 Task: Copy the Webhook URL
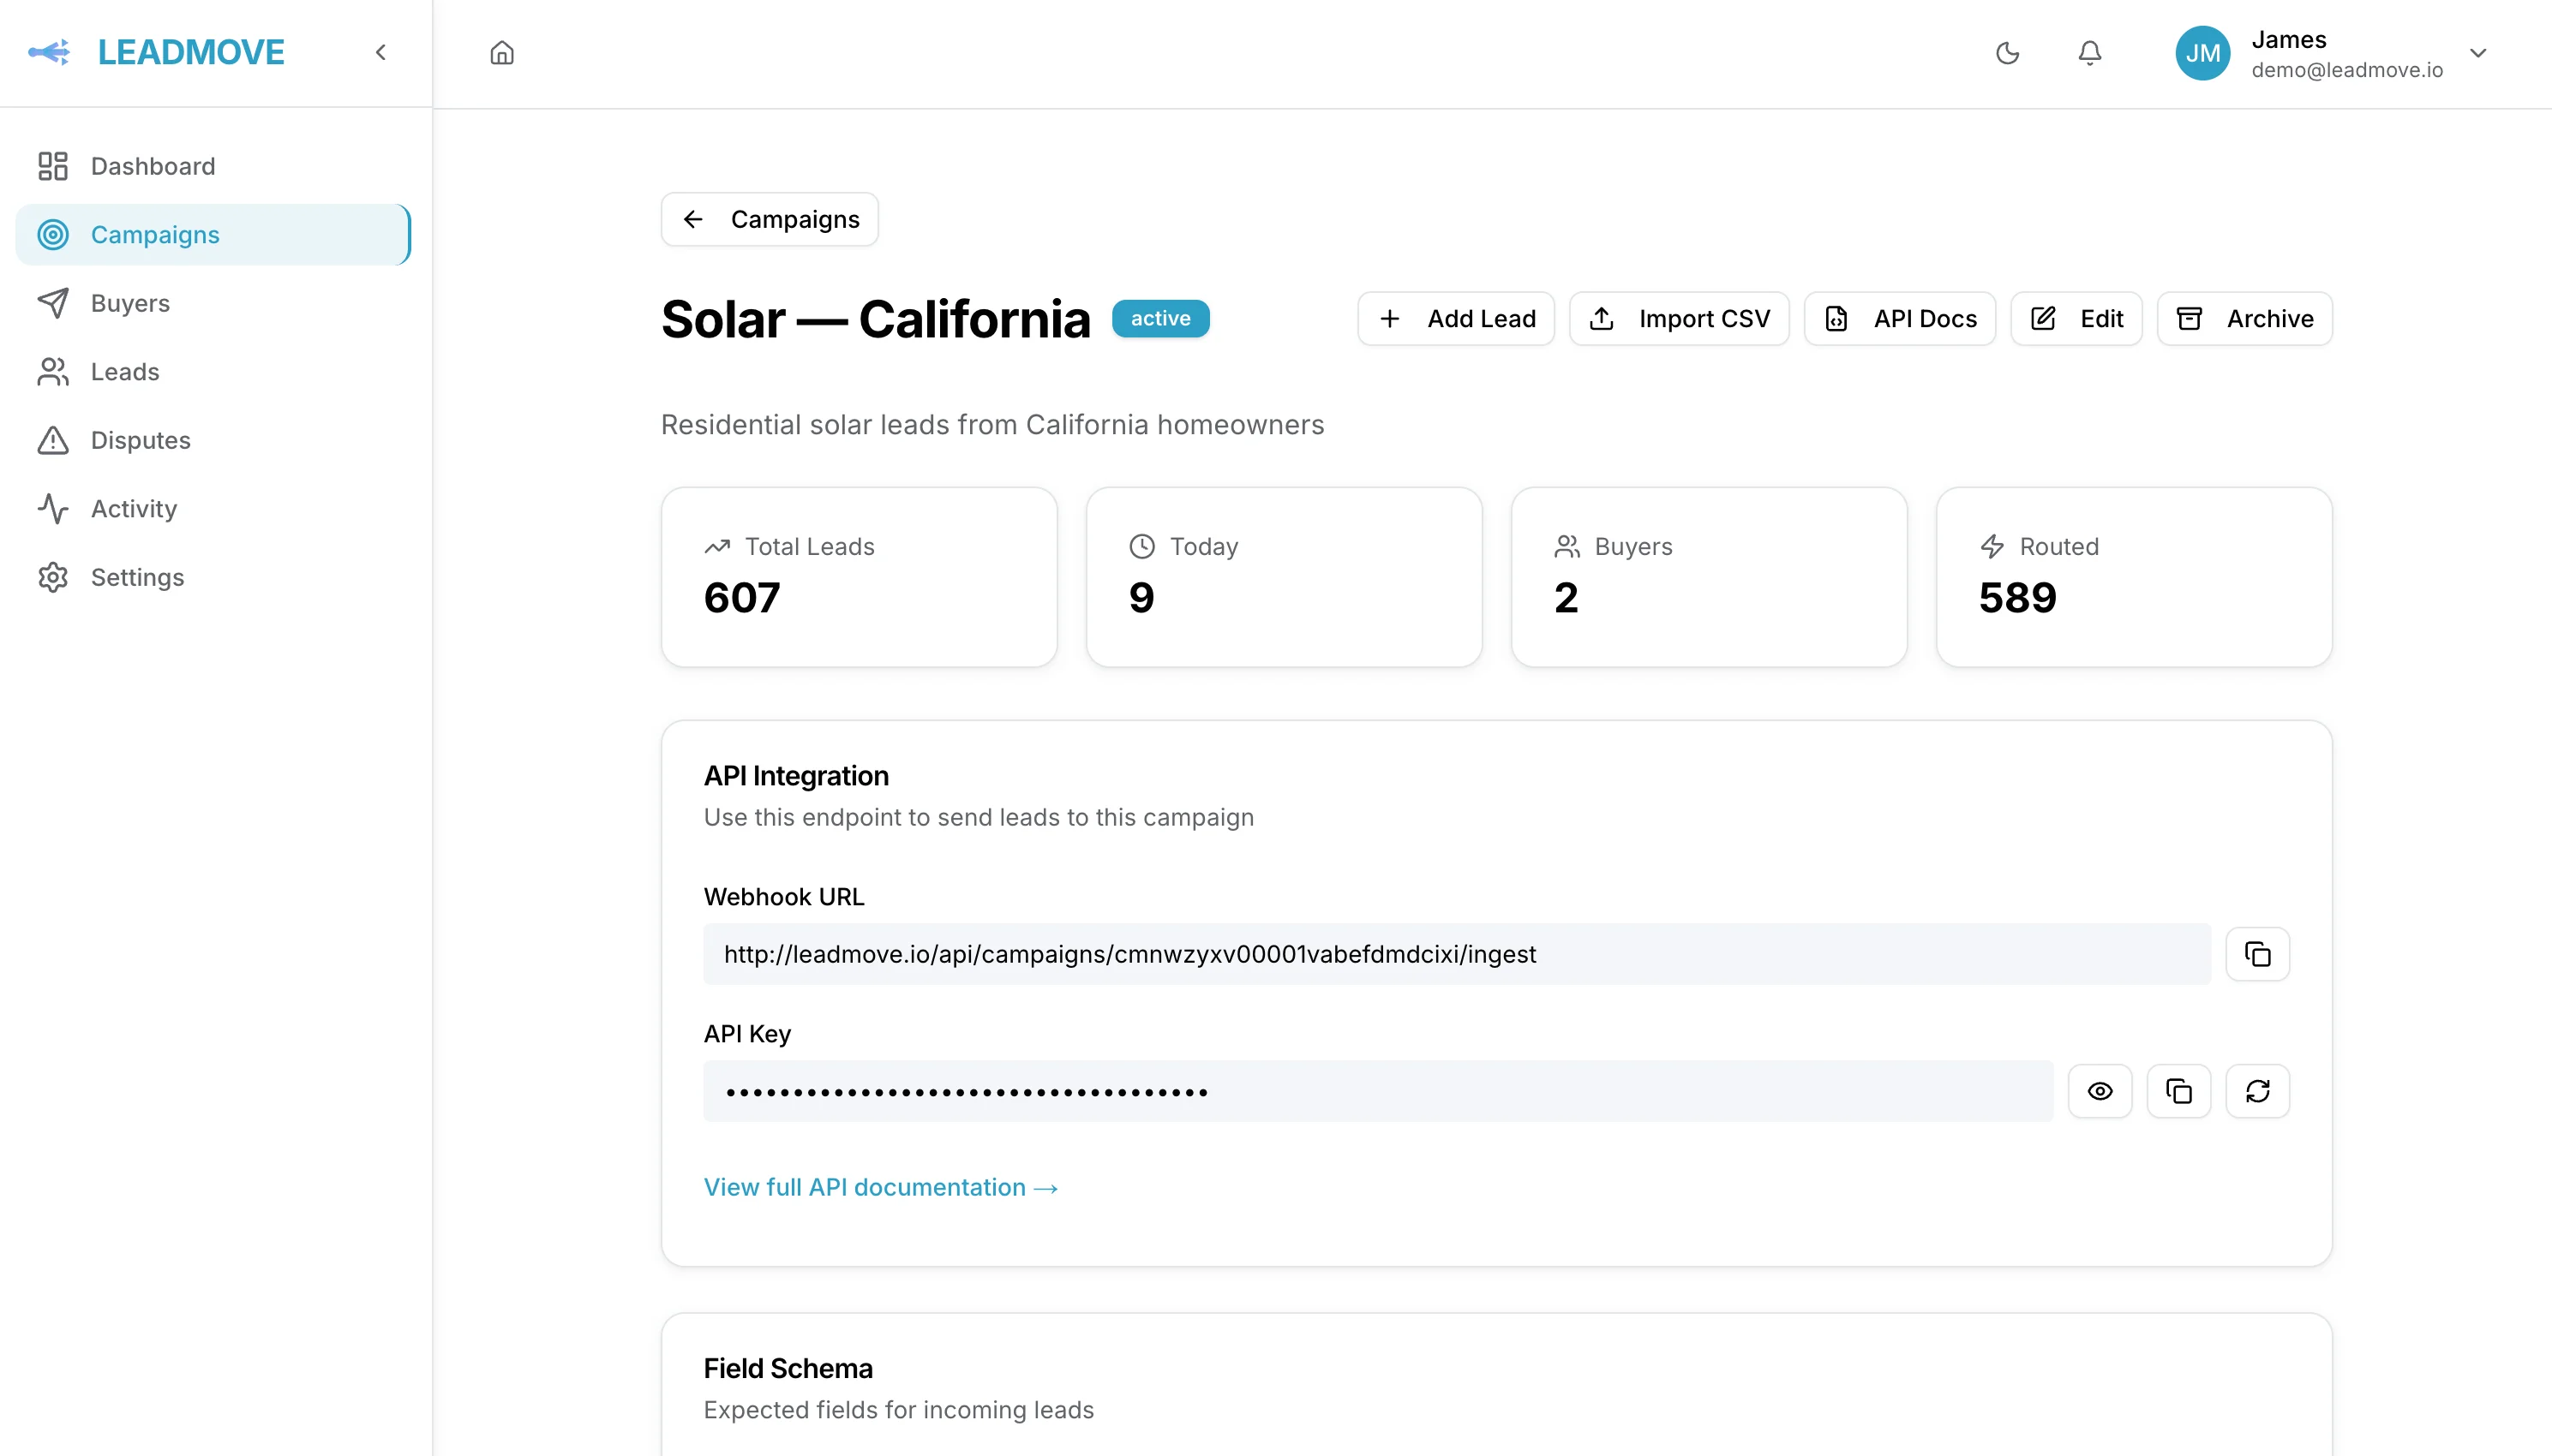tap(2257, 954)
